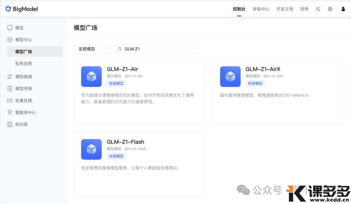Click the GLM-Z1 search input field
351x204 pixels.
pos(159,49)
